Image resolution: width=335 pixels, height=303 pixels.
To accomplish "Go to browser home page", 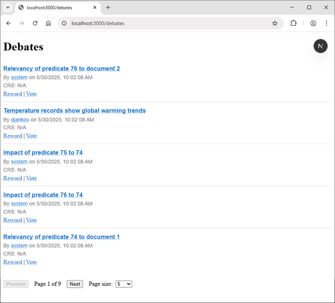I will [48, 23].
